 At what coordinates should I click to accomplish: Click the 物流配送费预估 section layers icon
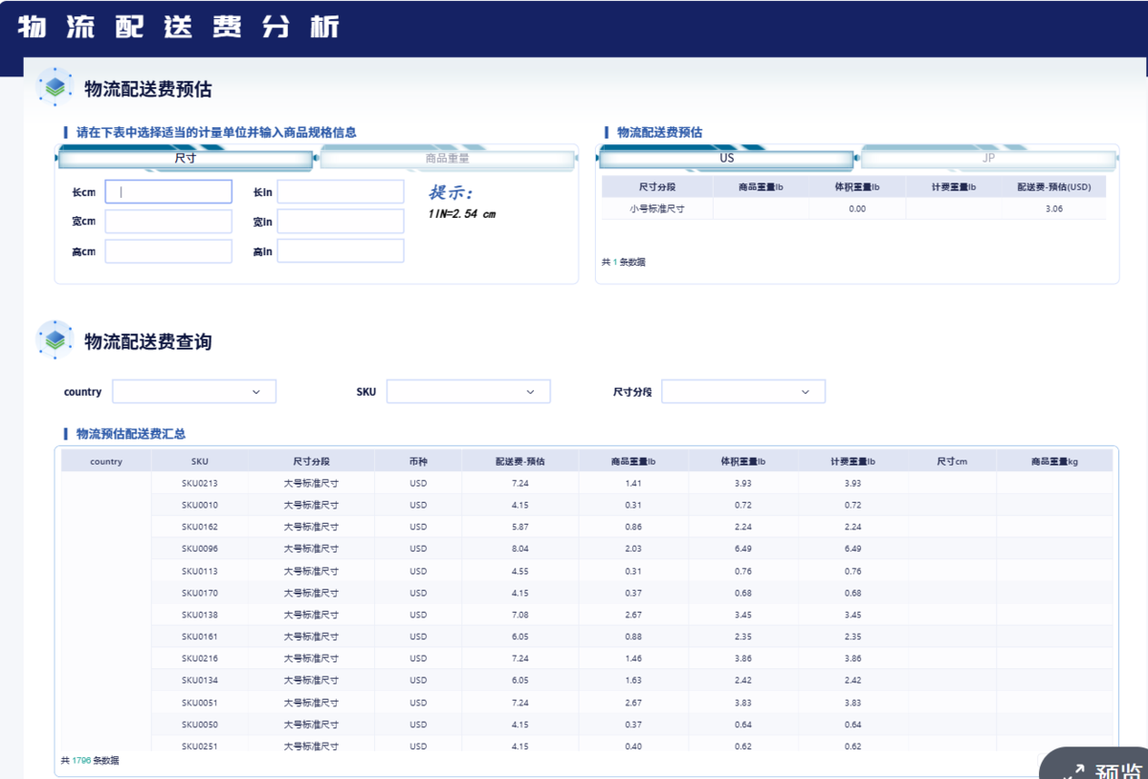point(55,87)
